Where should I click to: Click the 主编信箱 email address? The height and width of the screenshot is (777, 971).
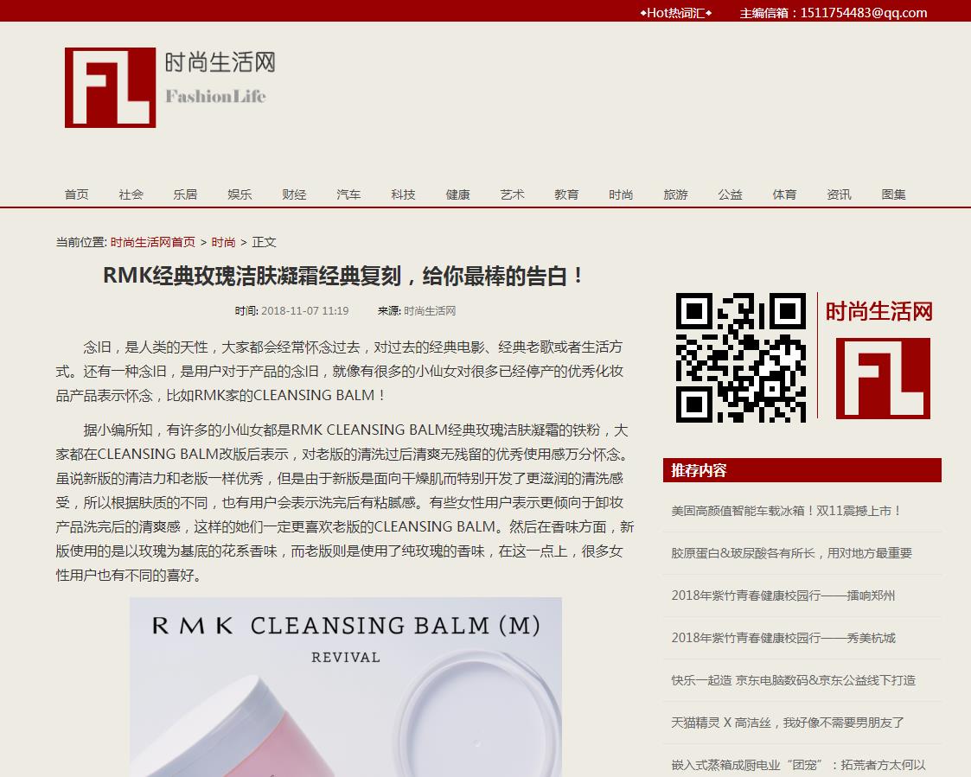[x=863, y=12]
